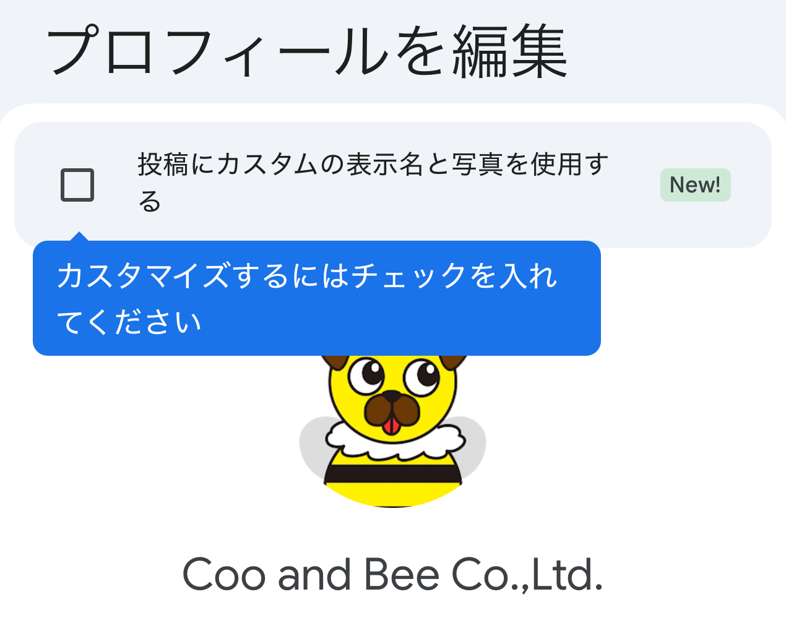Click the bee mascot's left googly eye
Image resolution: width=786 pixels, height=623 pixels.
[x=366, y=375]
